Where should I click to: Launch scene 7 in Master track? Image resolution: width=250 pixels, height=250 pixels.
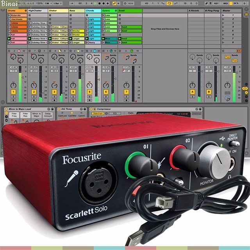[x=223, y=39]
